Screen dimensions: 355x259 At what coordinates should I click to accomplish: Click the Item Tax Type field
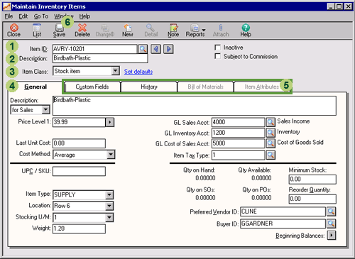(238, 155)
